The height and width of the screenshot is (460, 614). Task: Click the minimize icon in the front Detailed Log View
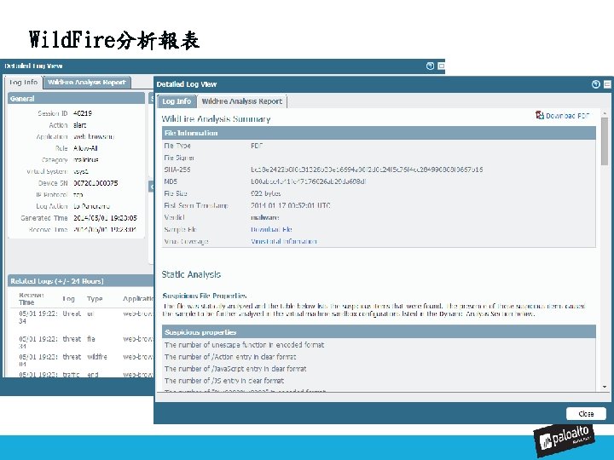click(x=607, y=84)
